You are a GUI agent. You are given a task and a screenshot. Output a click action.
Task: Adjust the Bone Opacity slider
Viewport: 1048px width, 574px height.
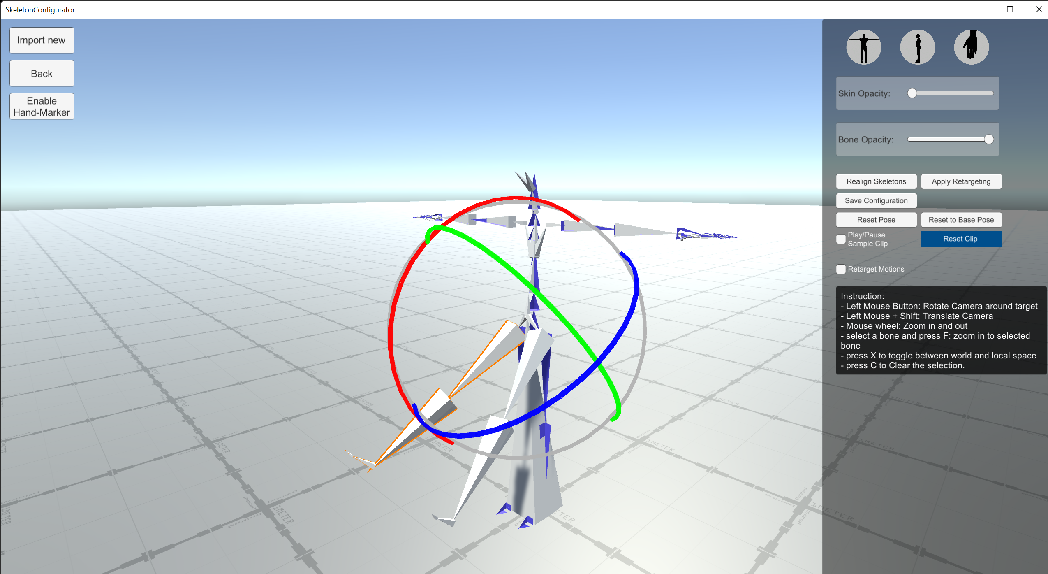point(989,138)
